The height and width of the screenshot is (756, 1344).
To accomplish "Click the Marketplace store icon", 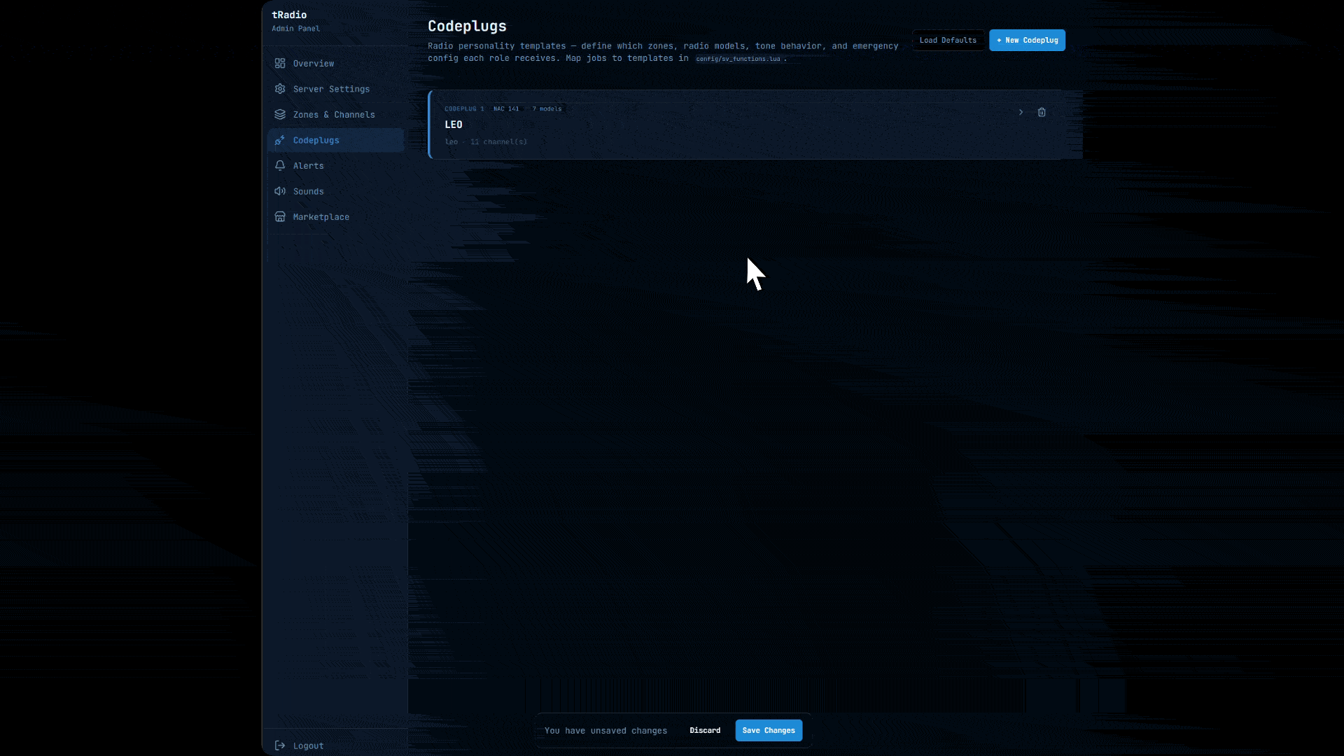I will pyautogui.click(x=280, y=217).
